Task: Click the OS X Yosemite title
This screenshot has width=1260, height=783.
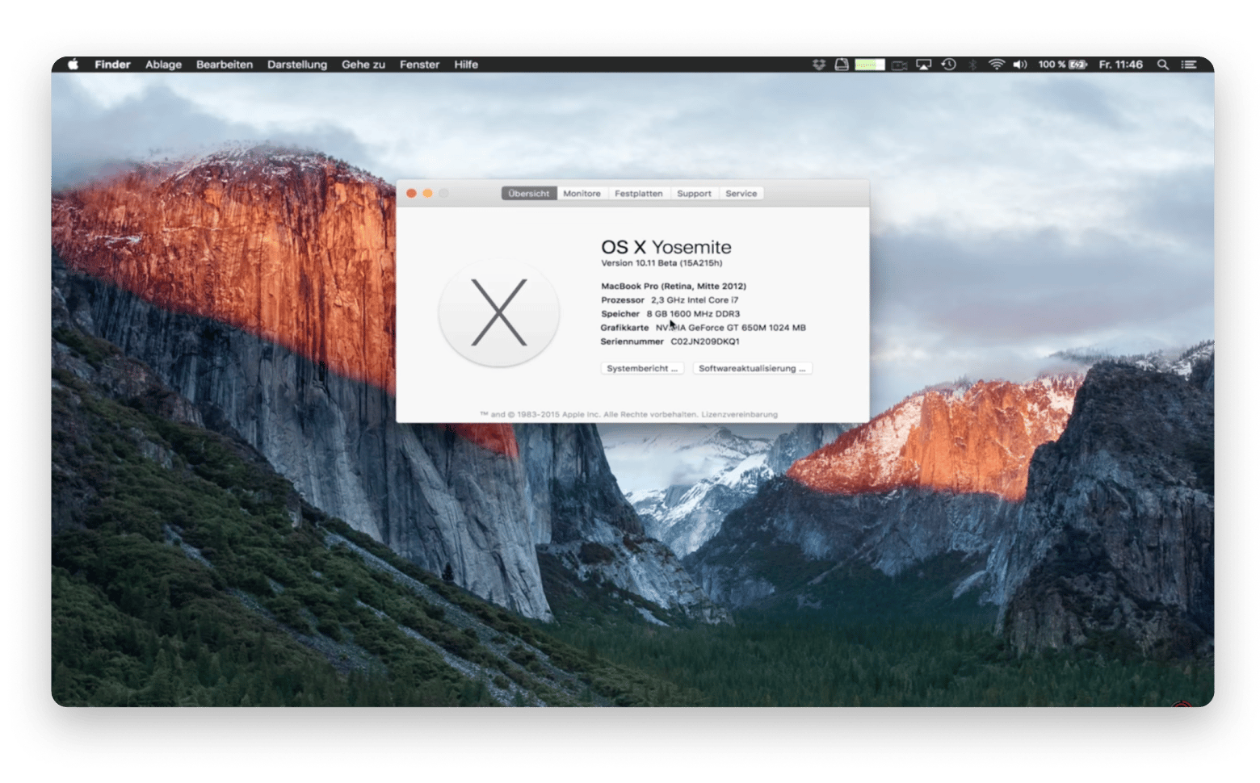Action: (x=666, y=247)
